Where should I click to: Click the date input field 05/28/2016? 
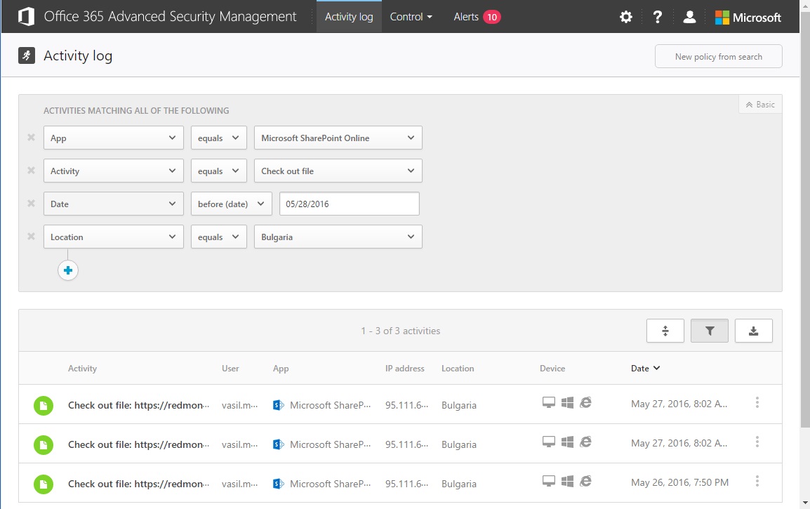[349, 204]
